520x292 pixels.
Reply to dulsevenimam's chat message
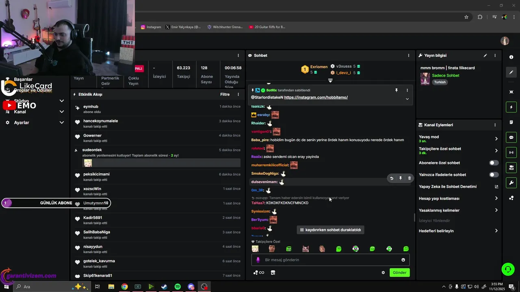392,178
